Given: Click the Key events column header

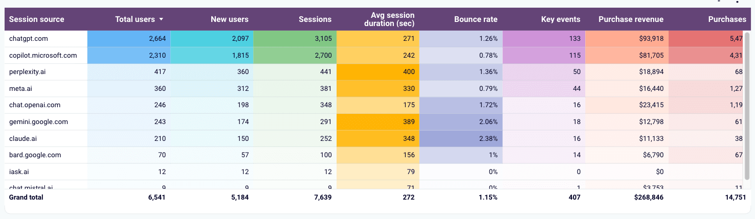Looking at the screenshot, I should [561, 19].
